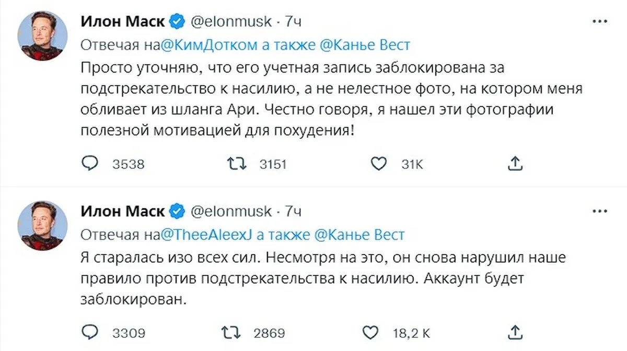
Task: Like the second tweet with 18,2 K likes
Action: 369,332
